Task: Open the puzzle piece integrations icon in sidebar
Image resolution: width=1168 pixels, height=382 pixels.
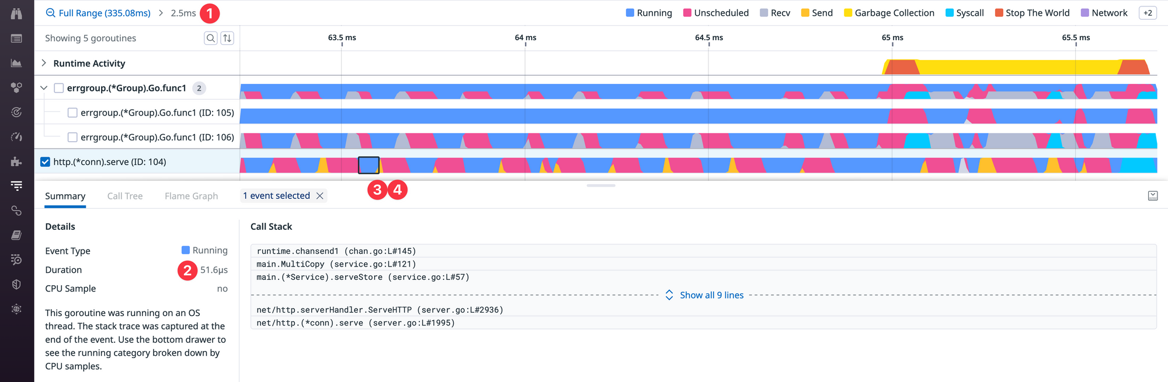Action: [16, 162]
